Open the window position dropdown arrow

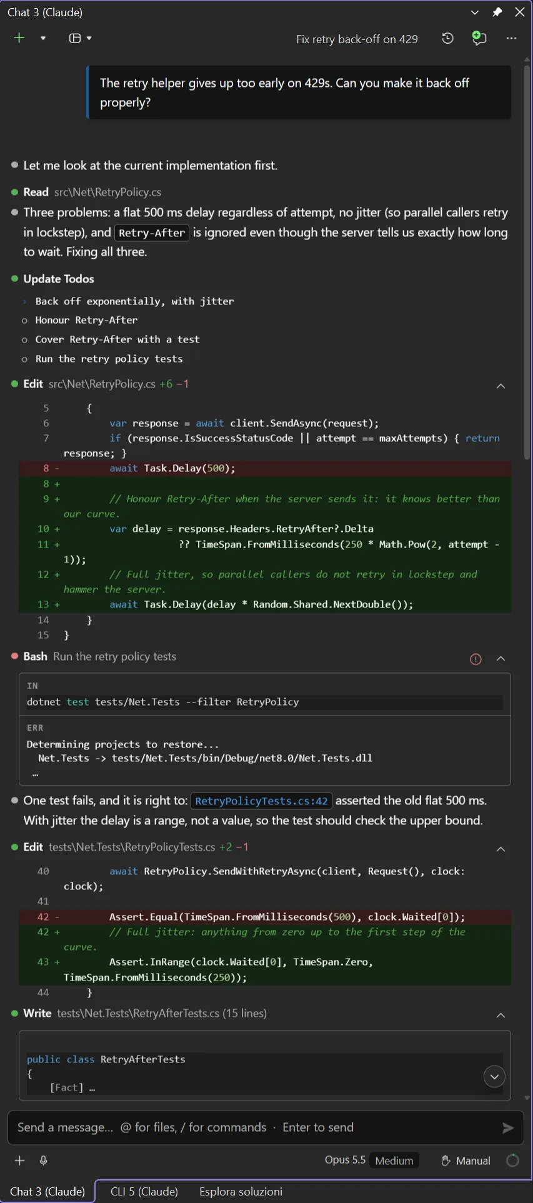475,12
